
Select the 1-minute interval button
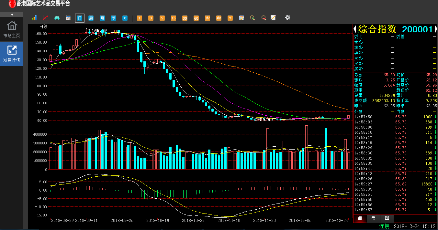[140, 18]
